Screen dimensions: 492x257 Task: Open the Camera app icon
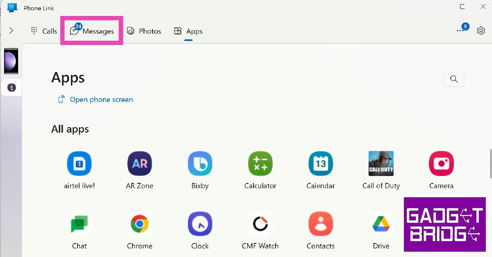coord(441,164)
